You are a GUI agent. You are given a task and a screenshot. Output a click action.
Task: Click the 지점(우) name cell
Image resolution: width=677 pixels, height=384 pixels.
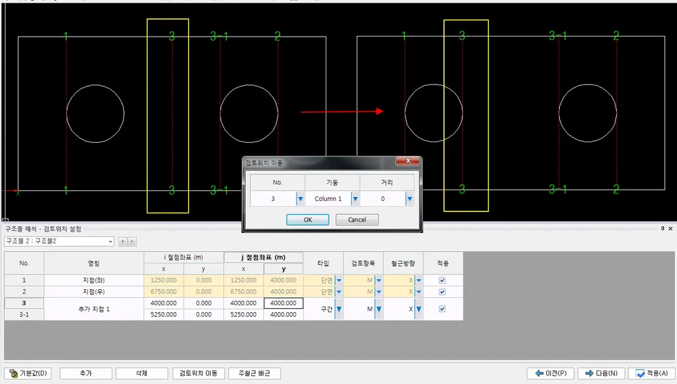(93, 292)
